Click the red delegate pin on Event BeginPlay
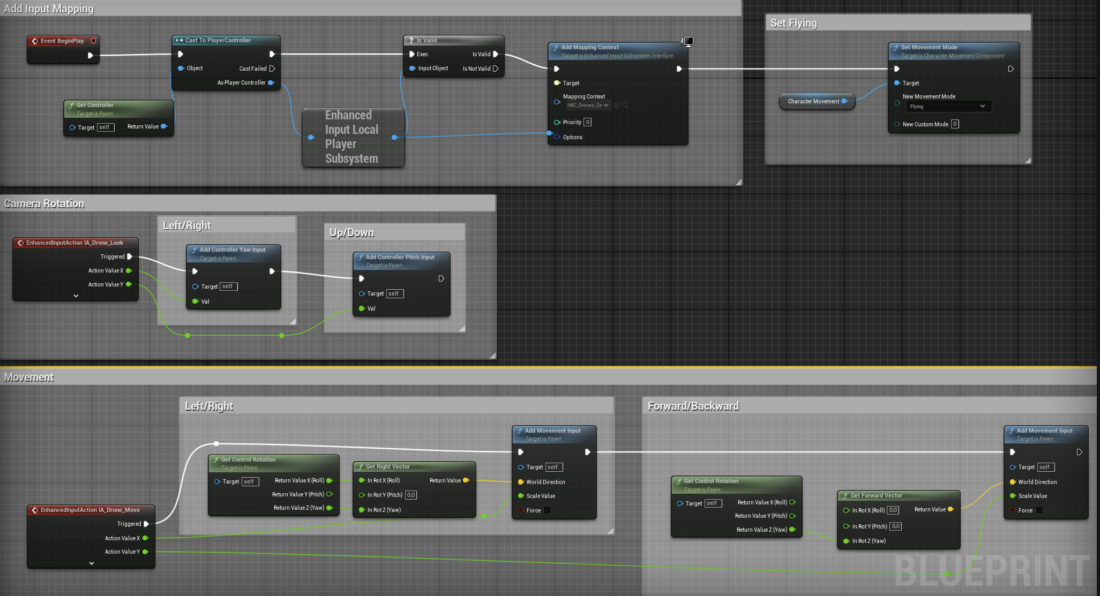This screenshot has width=1100, height=596. [94, 41]
